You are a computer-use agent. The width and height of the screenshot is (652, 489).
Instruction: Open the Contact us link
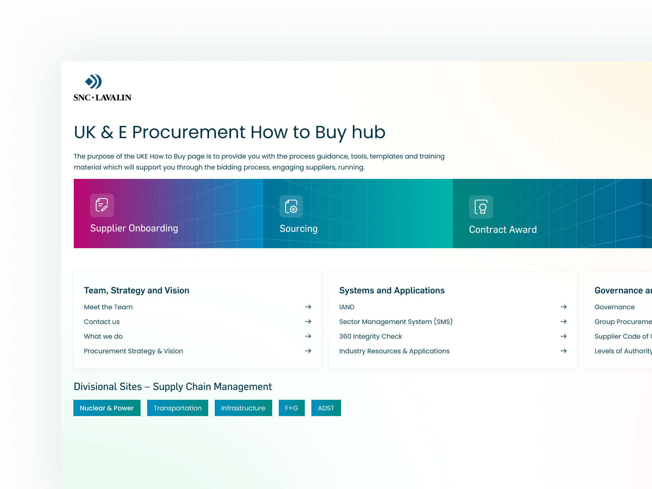pos(101,322)
